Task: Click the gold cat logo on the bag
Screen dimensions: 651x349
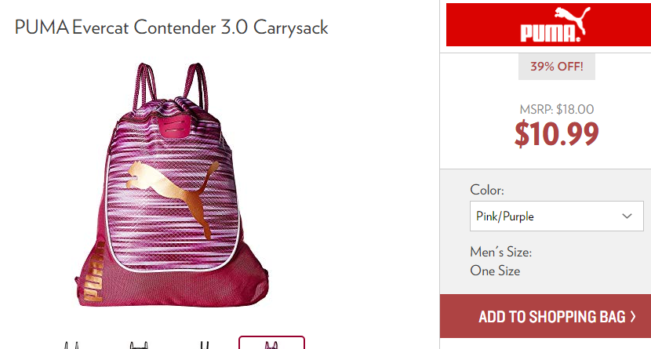Action: pos(173,195)
